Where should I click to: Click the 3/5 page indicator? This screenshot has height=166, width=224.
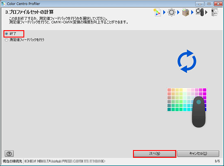click(x=217, y=161)
